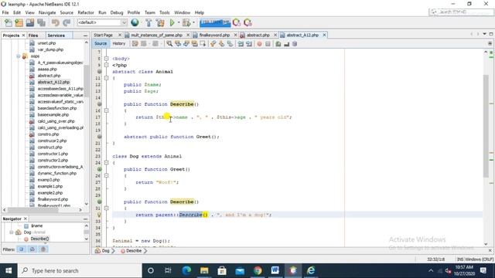Toggle third Navigator filter button
This screenshot has width=495, height=278.
click(43, 249)
